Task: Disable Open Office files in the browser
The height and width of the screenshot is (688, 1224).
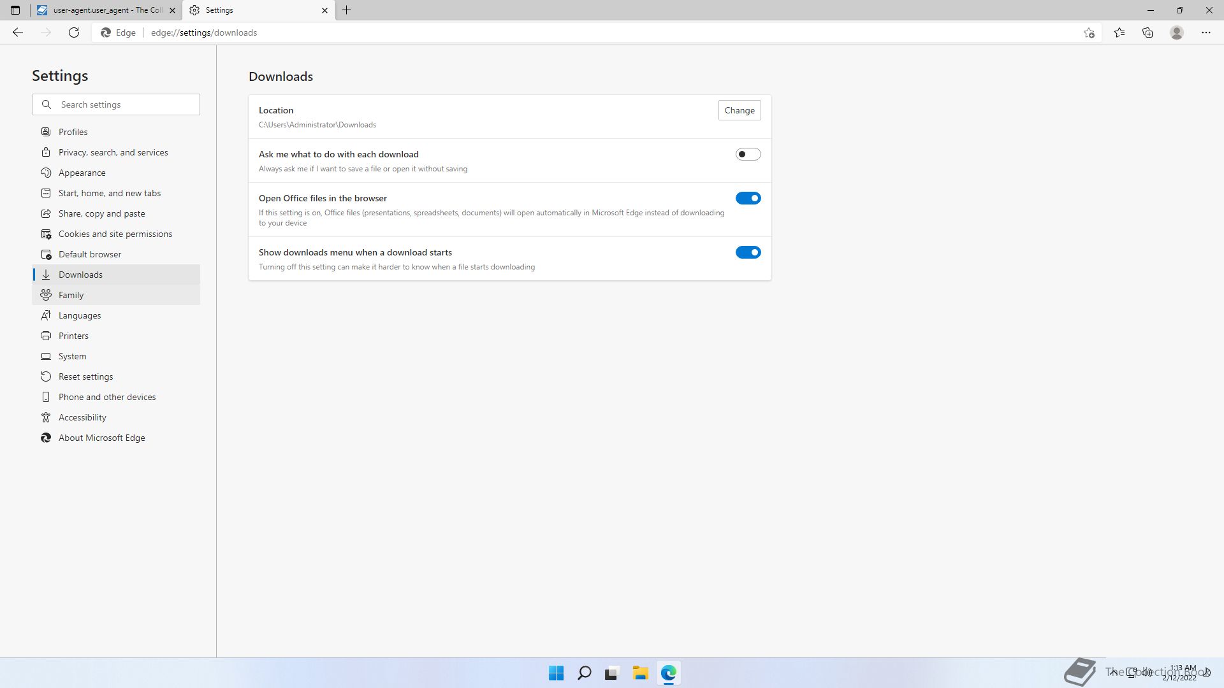Action: (748, 198)
